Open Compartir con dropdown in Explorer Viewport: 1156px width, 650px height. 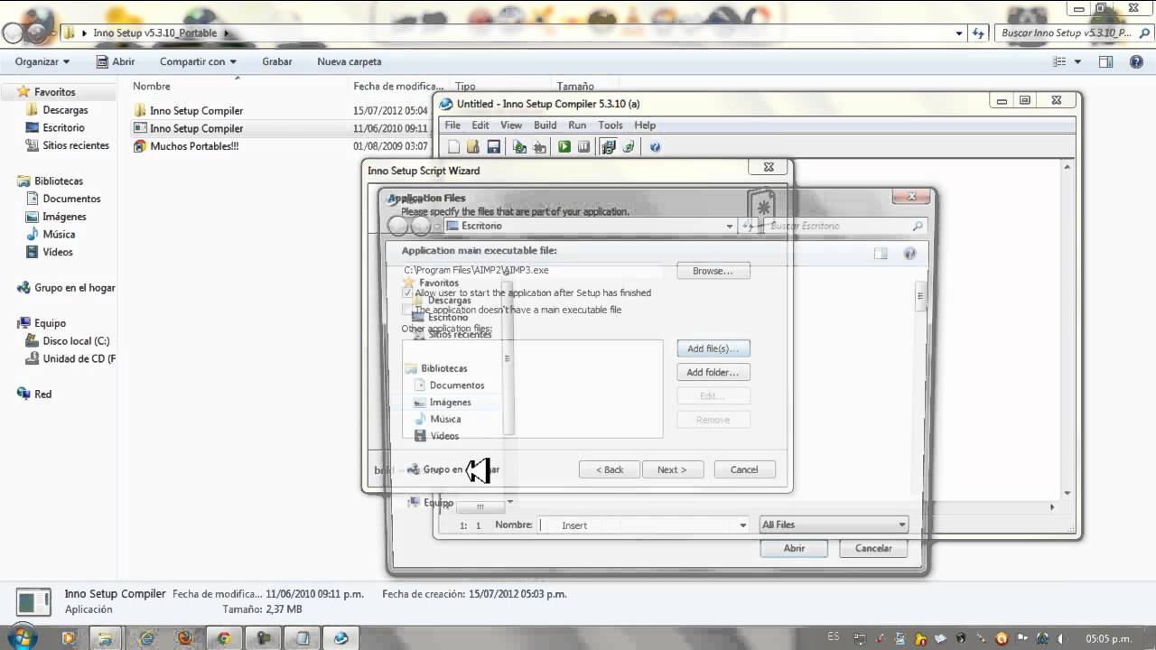coord(198,61)
